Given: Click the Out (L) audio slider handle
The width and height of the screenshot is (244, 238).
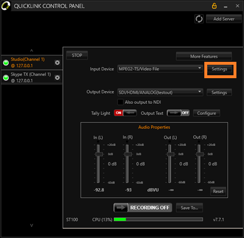Looking at the screenshot, I should pos(170,154).
